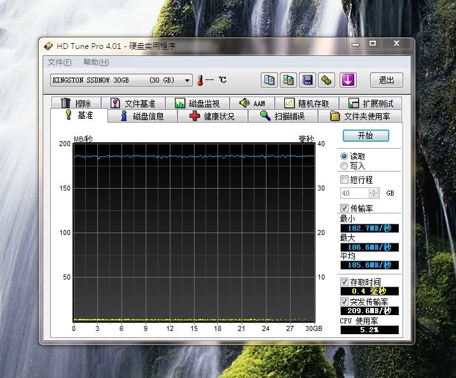Expand the KINGSTON SSDNOW drive dropdown
This screenshot has width=456, height=378.
[x=187, y=80]
